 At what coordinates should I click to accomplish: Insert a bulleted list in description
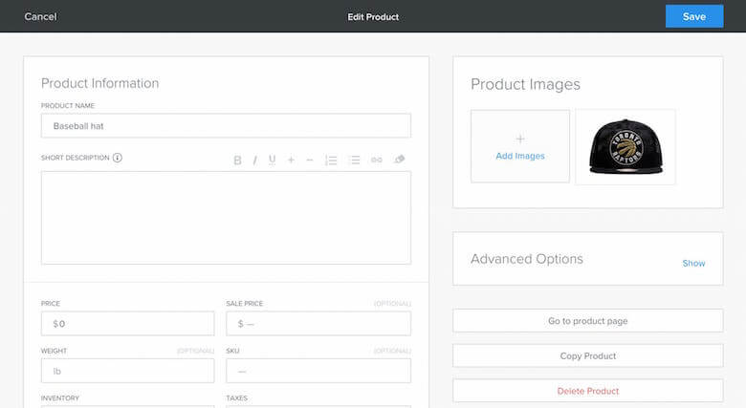(x=354, y=160)
